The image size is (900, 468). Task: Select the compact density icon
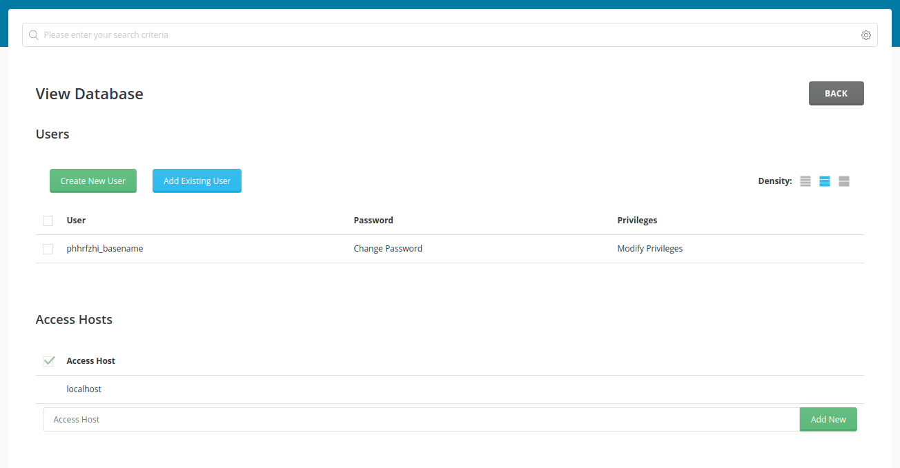pyautogui.click(x=805, y=181)
